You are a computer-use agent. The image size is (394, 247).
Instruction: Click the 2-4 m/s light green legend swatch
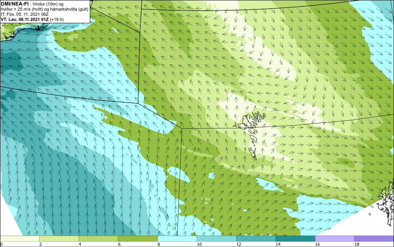pyautogui.click(x=59, y=238)
